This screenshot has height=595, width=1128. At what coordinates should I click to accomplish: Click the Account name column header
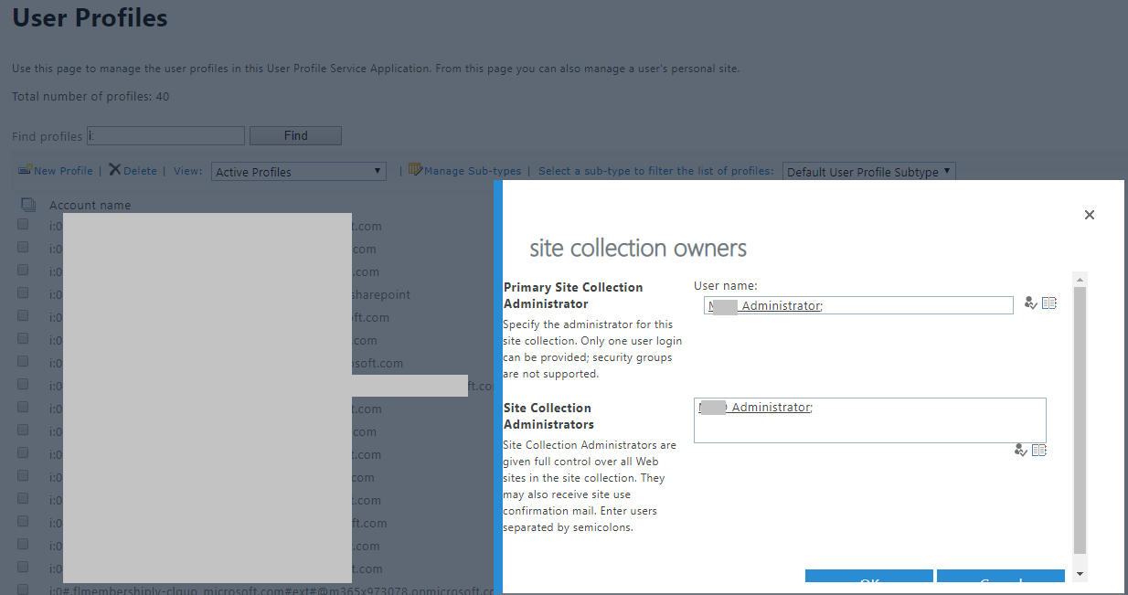click(x=90, y=205)
